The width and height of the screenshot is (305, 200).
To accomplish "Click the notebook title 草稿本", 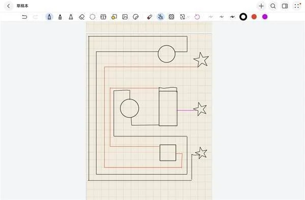I will tap(22, 6).
